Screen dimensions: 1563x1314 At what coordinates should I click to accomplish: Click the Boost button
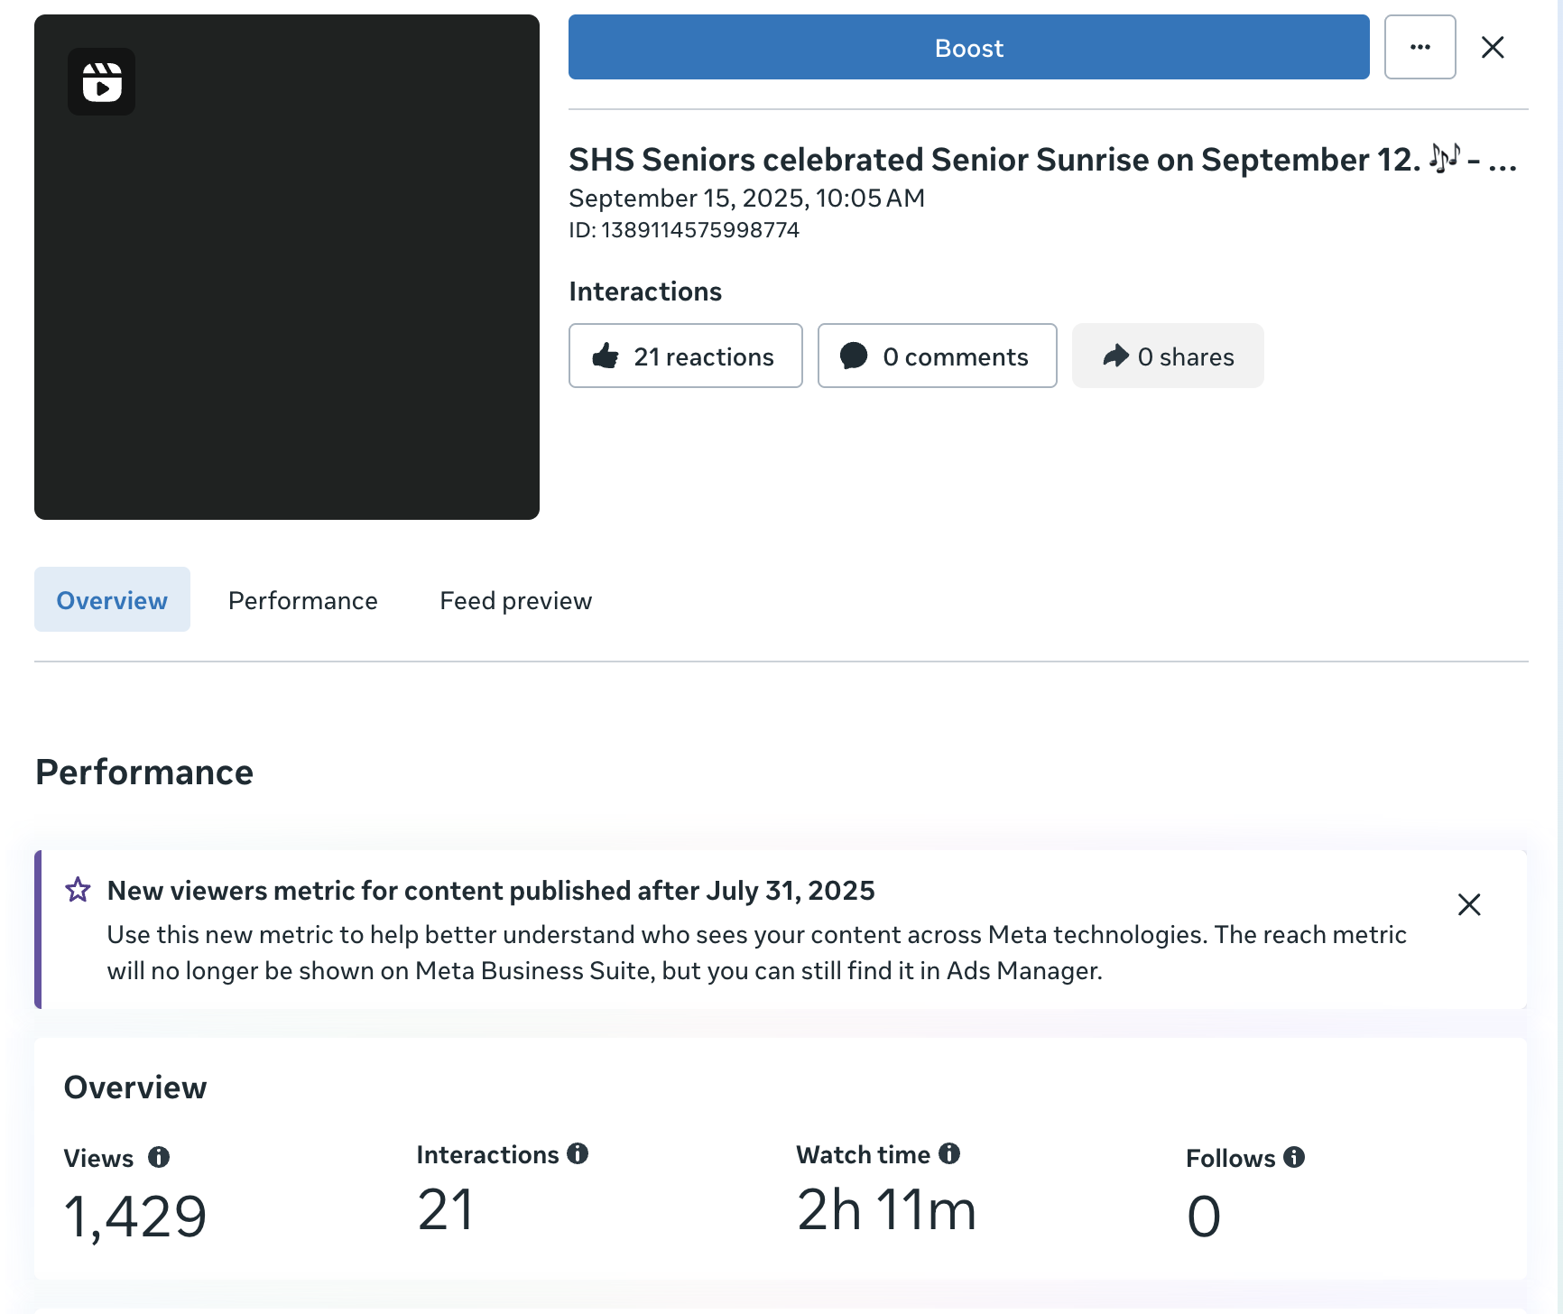point(968,47)
